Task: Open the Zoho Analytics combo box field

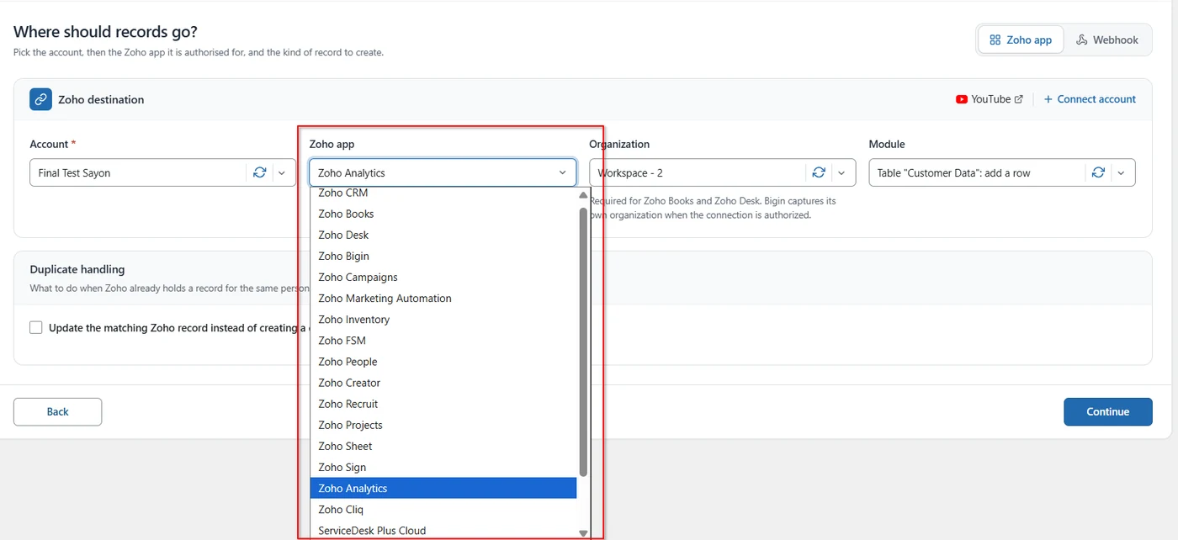Action: coord(443,172)
